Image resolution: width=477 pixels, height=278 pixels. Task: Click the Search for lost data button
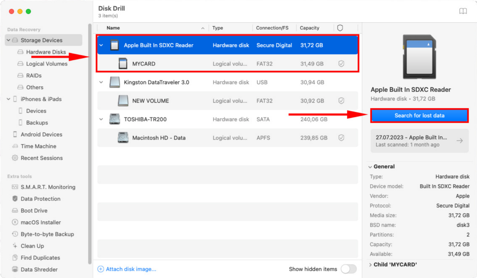[x=419, y=116]
